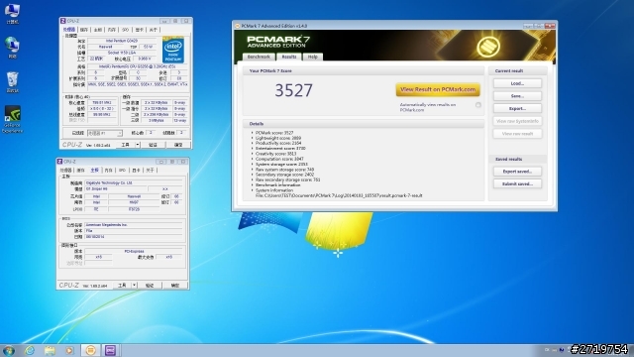Click the Z icon in the CPU-Z processor window title bar

point(63,21)
